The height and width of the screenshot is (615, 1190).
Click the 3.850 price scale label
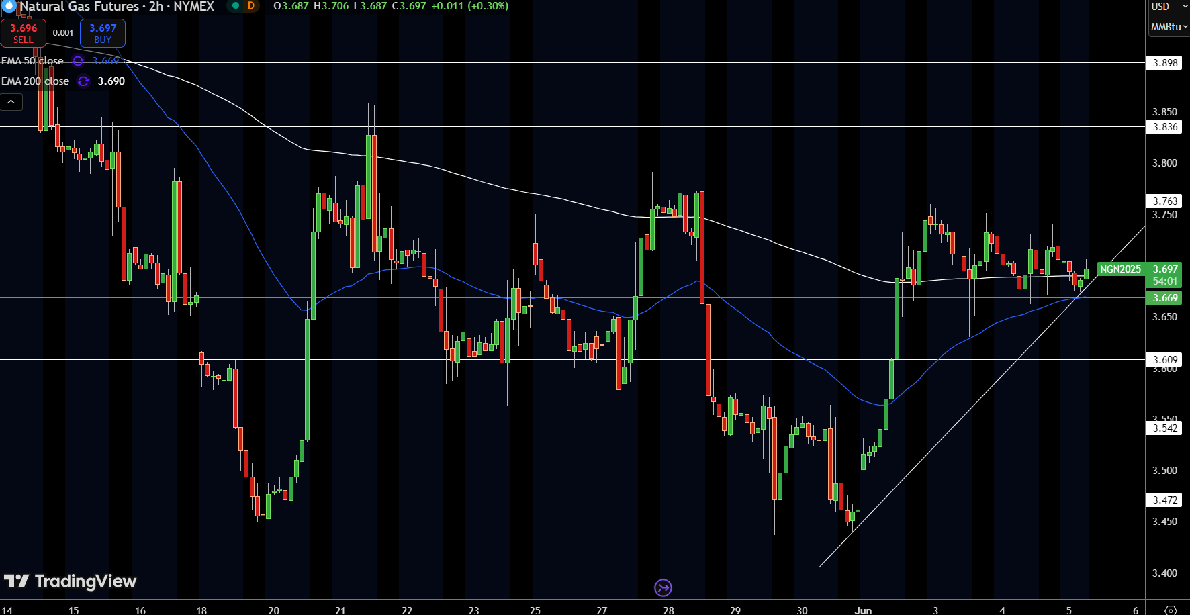coord(1164,112)
